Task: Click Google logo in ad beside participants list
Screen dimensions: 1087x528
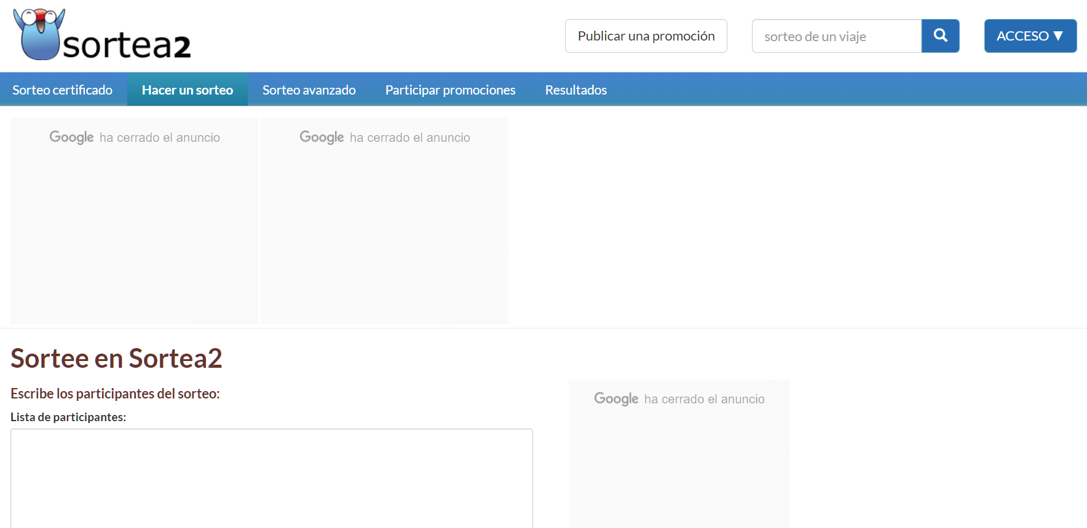Action: tap(616, 398)
